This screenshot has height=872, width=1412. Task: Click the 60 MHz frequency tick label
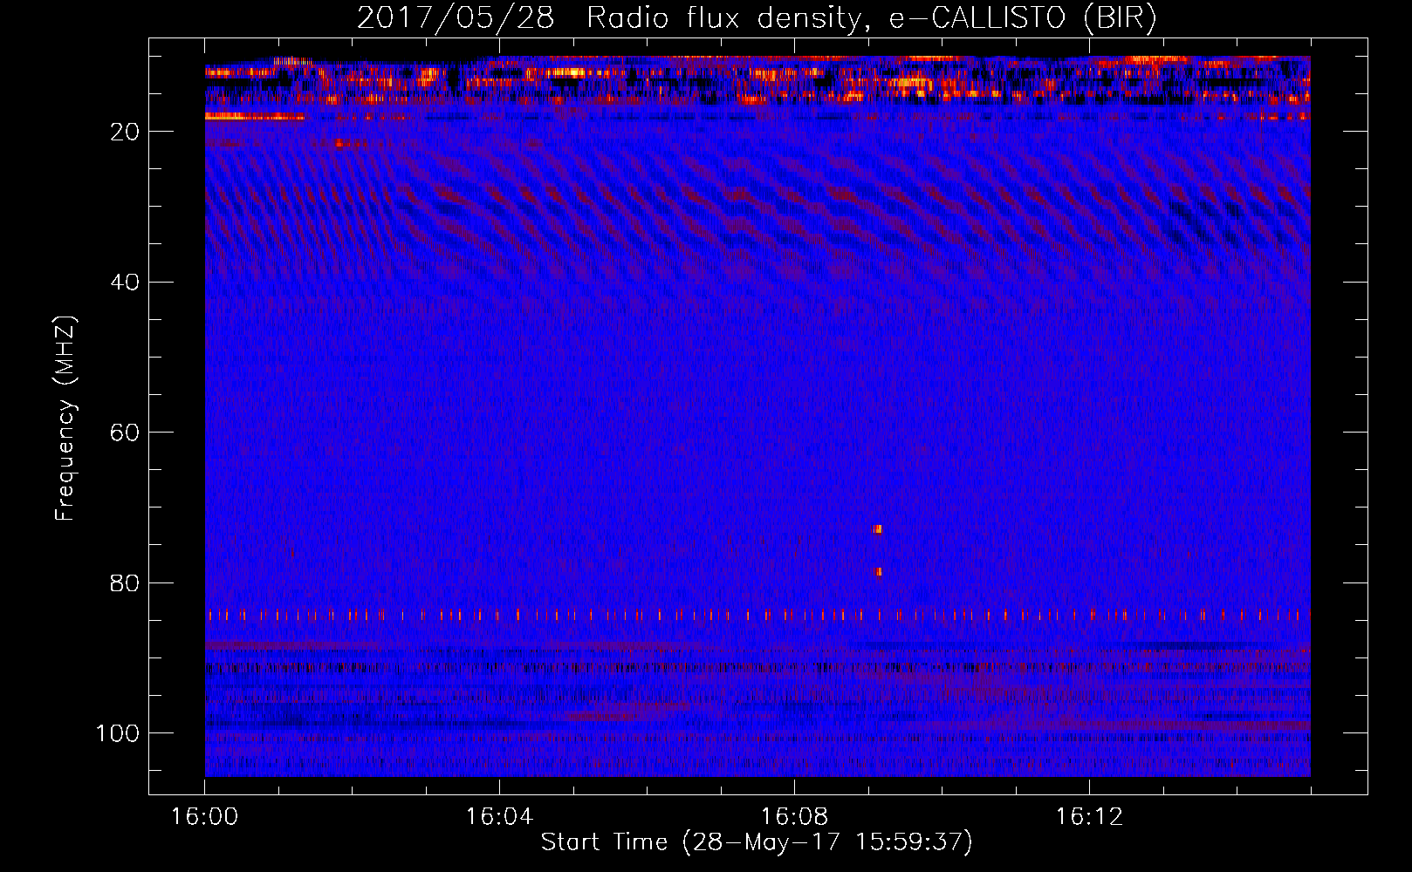click(125, 433)
